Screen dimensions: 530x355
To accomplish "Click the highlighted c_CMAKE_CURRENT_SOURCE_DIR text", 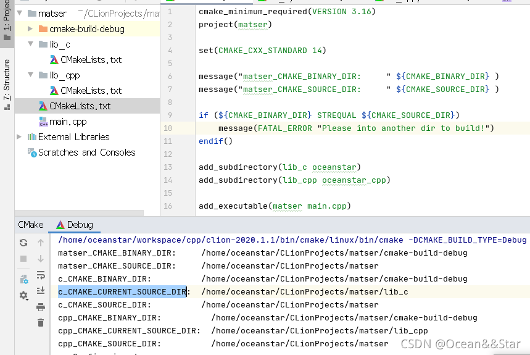I will [122, 292].
